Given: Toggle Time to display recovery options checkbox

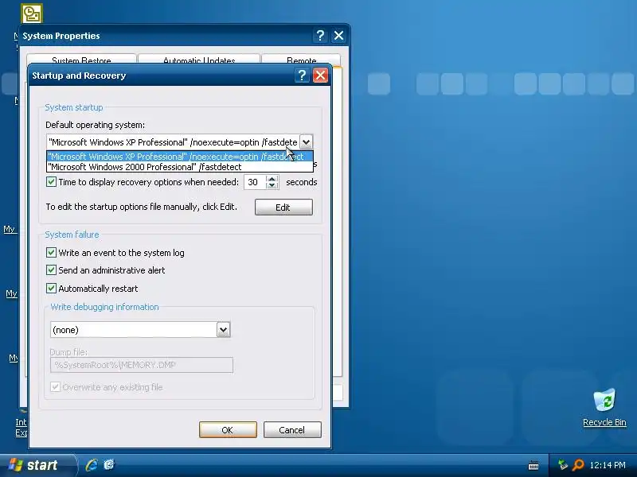Looking at the screenshot, I should 51,182.
